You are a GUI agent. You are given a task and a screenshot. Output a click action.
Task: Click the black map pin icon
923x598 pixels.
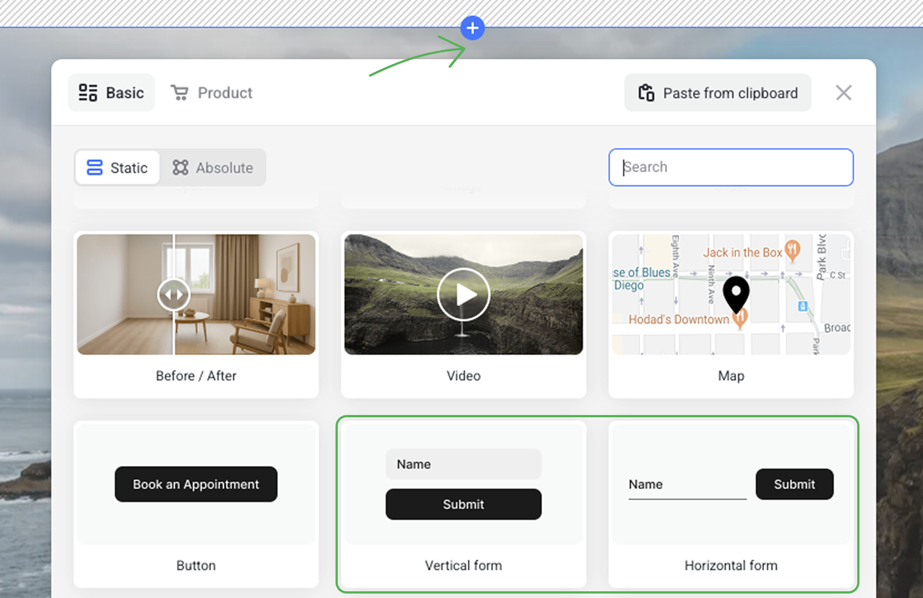pyautogui.click(x=736, y=293)
